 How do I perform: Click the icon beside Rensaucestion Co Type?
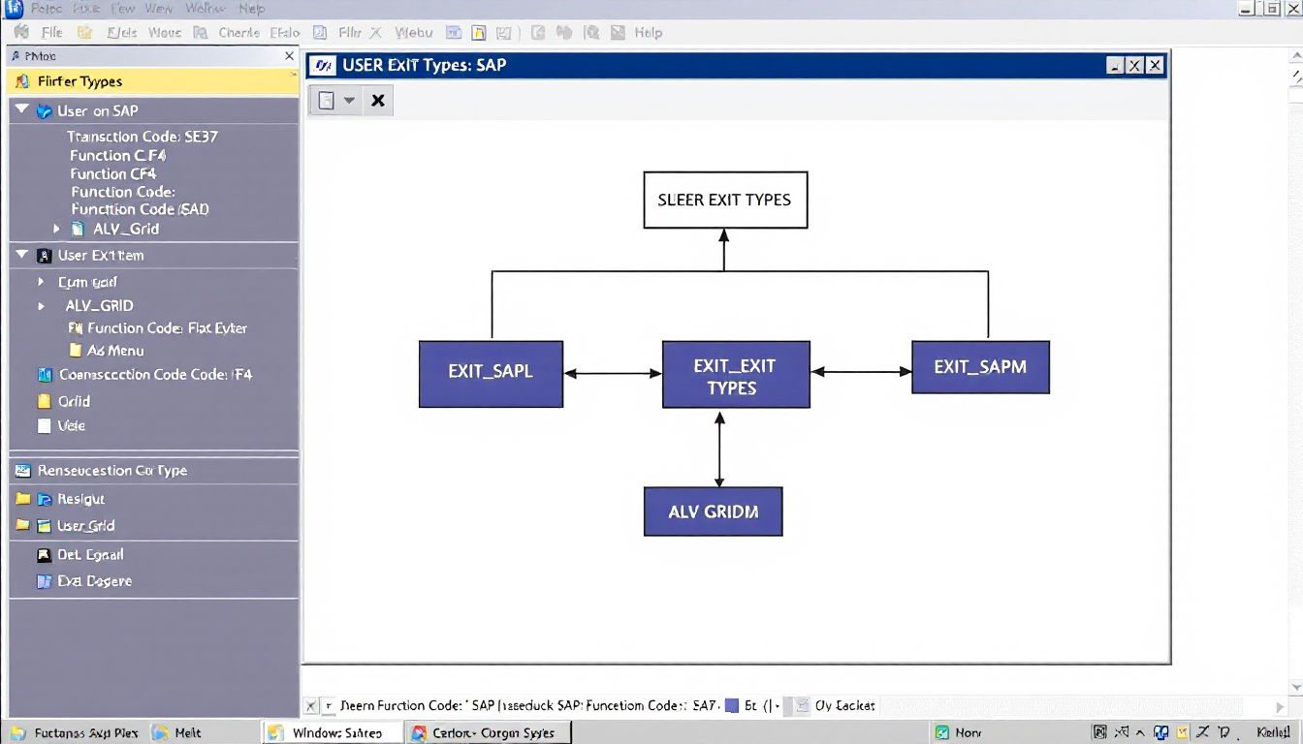[23, 471]
